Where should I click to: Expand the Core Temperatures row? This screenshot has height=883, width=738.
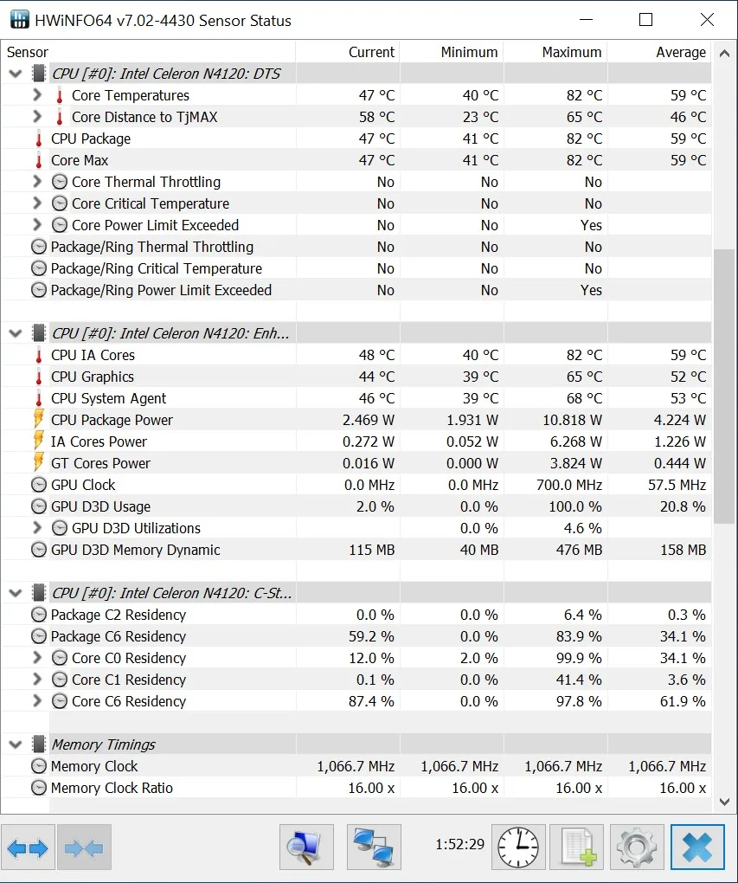[x=36, y=95]
